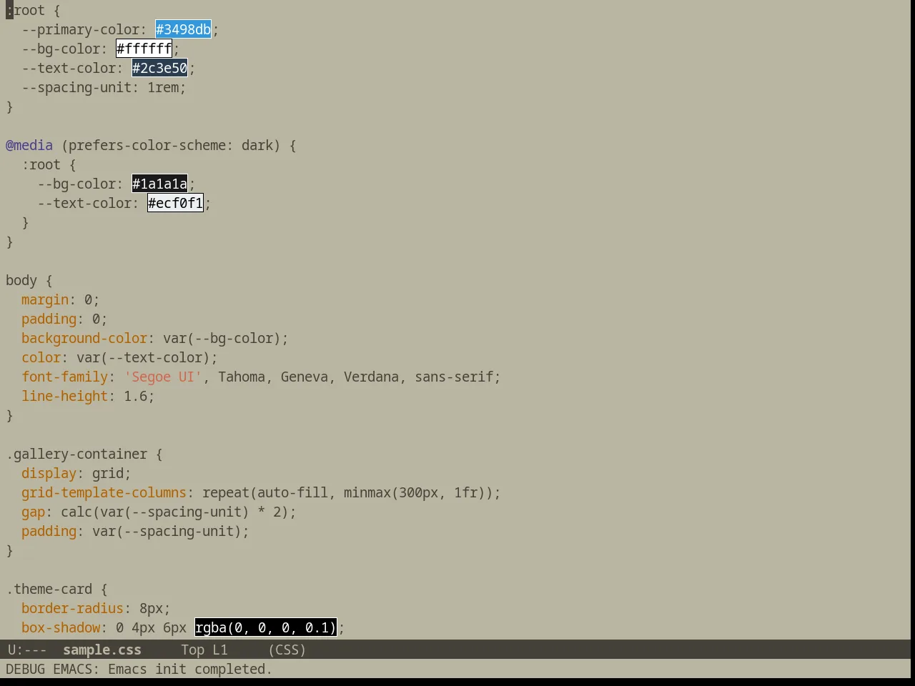Click 'var(--text-color)' value

tap(143, 357)
